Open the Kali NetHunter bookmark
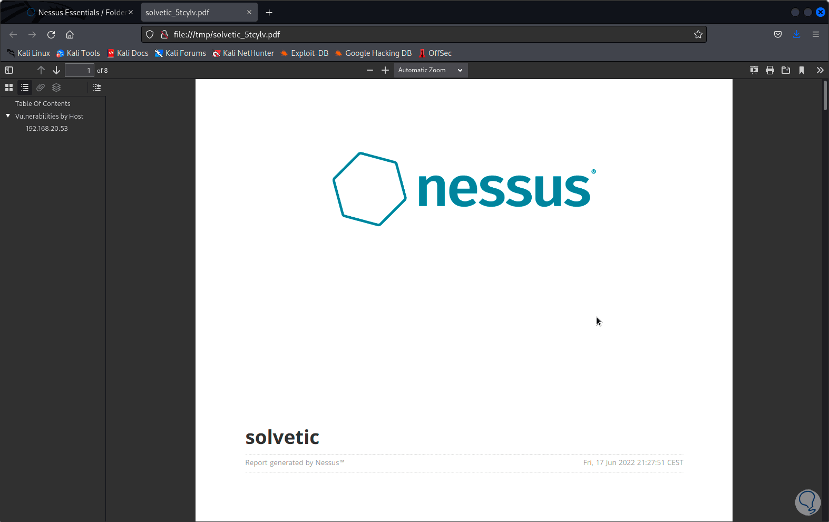This screenshot has width=829, height=522. [243, 53]
